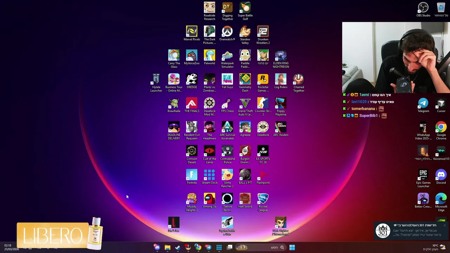Open the Recycle Bin desktop icon
The height and width of the screenshot is (253, 450).
point(441,9)
